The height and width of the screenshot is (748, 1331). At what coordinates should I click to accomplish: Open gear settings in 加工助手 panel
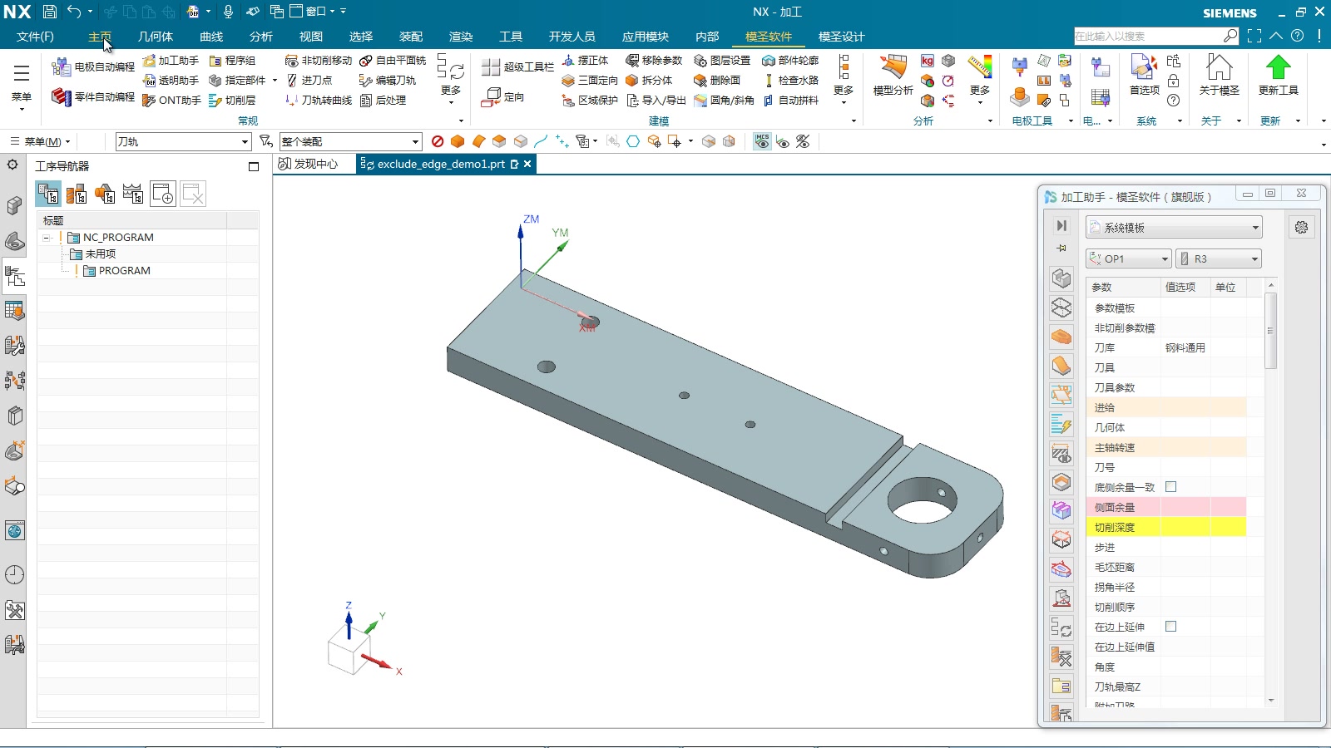click(1302, 228)
